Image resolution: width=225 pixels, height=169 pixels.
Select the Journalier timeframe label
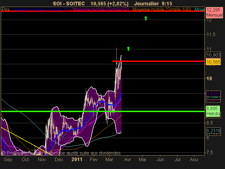[147, 3]
